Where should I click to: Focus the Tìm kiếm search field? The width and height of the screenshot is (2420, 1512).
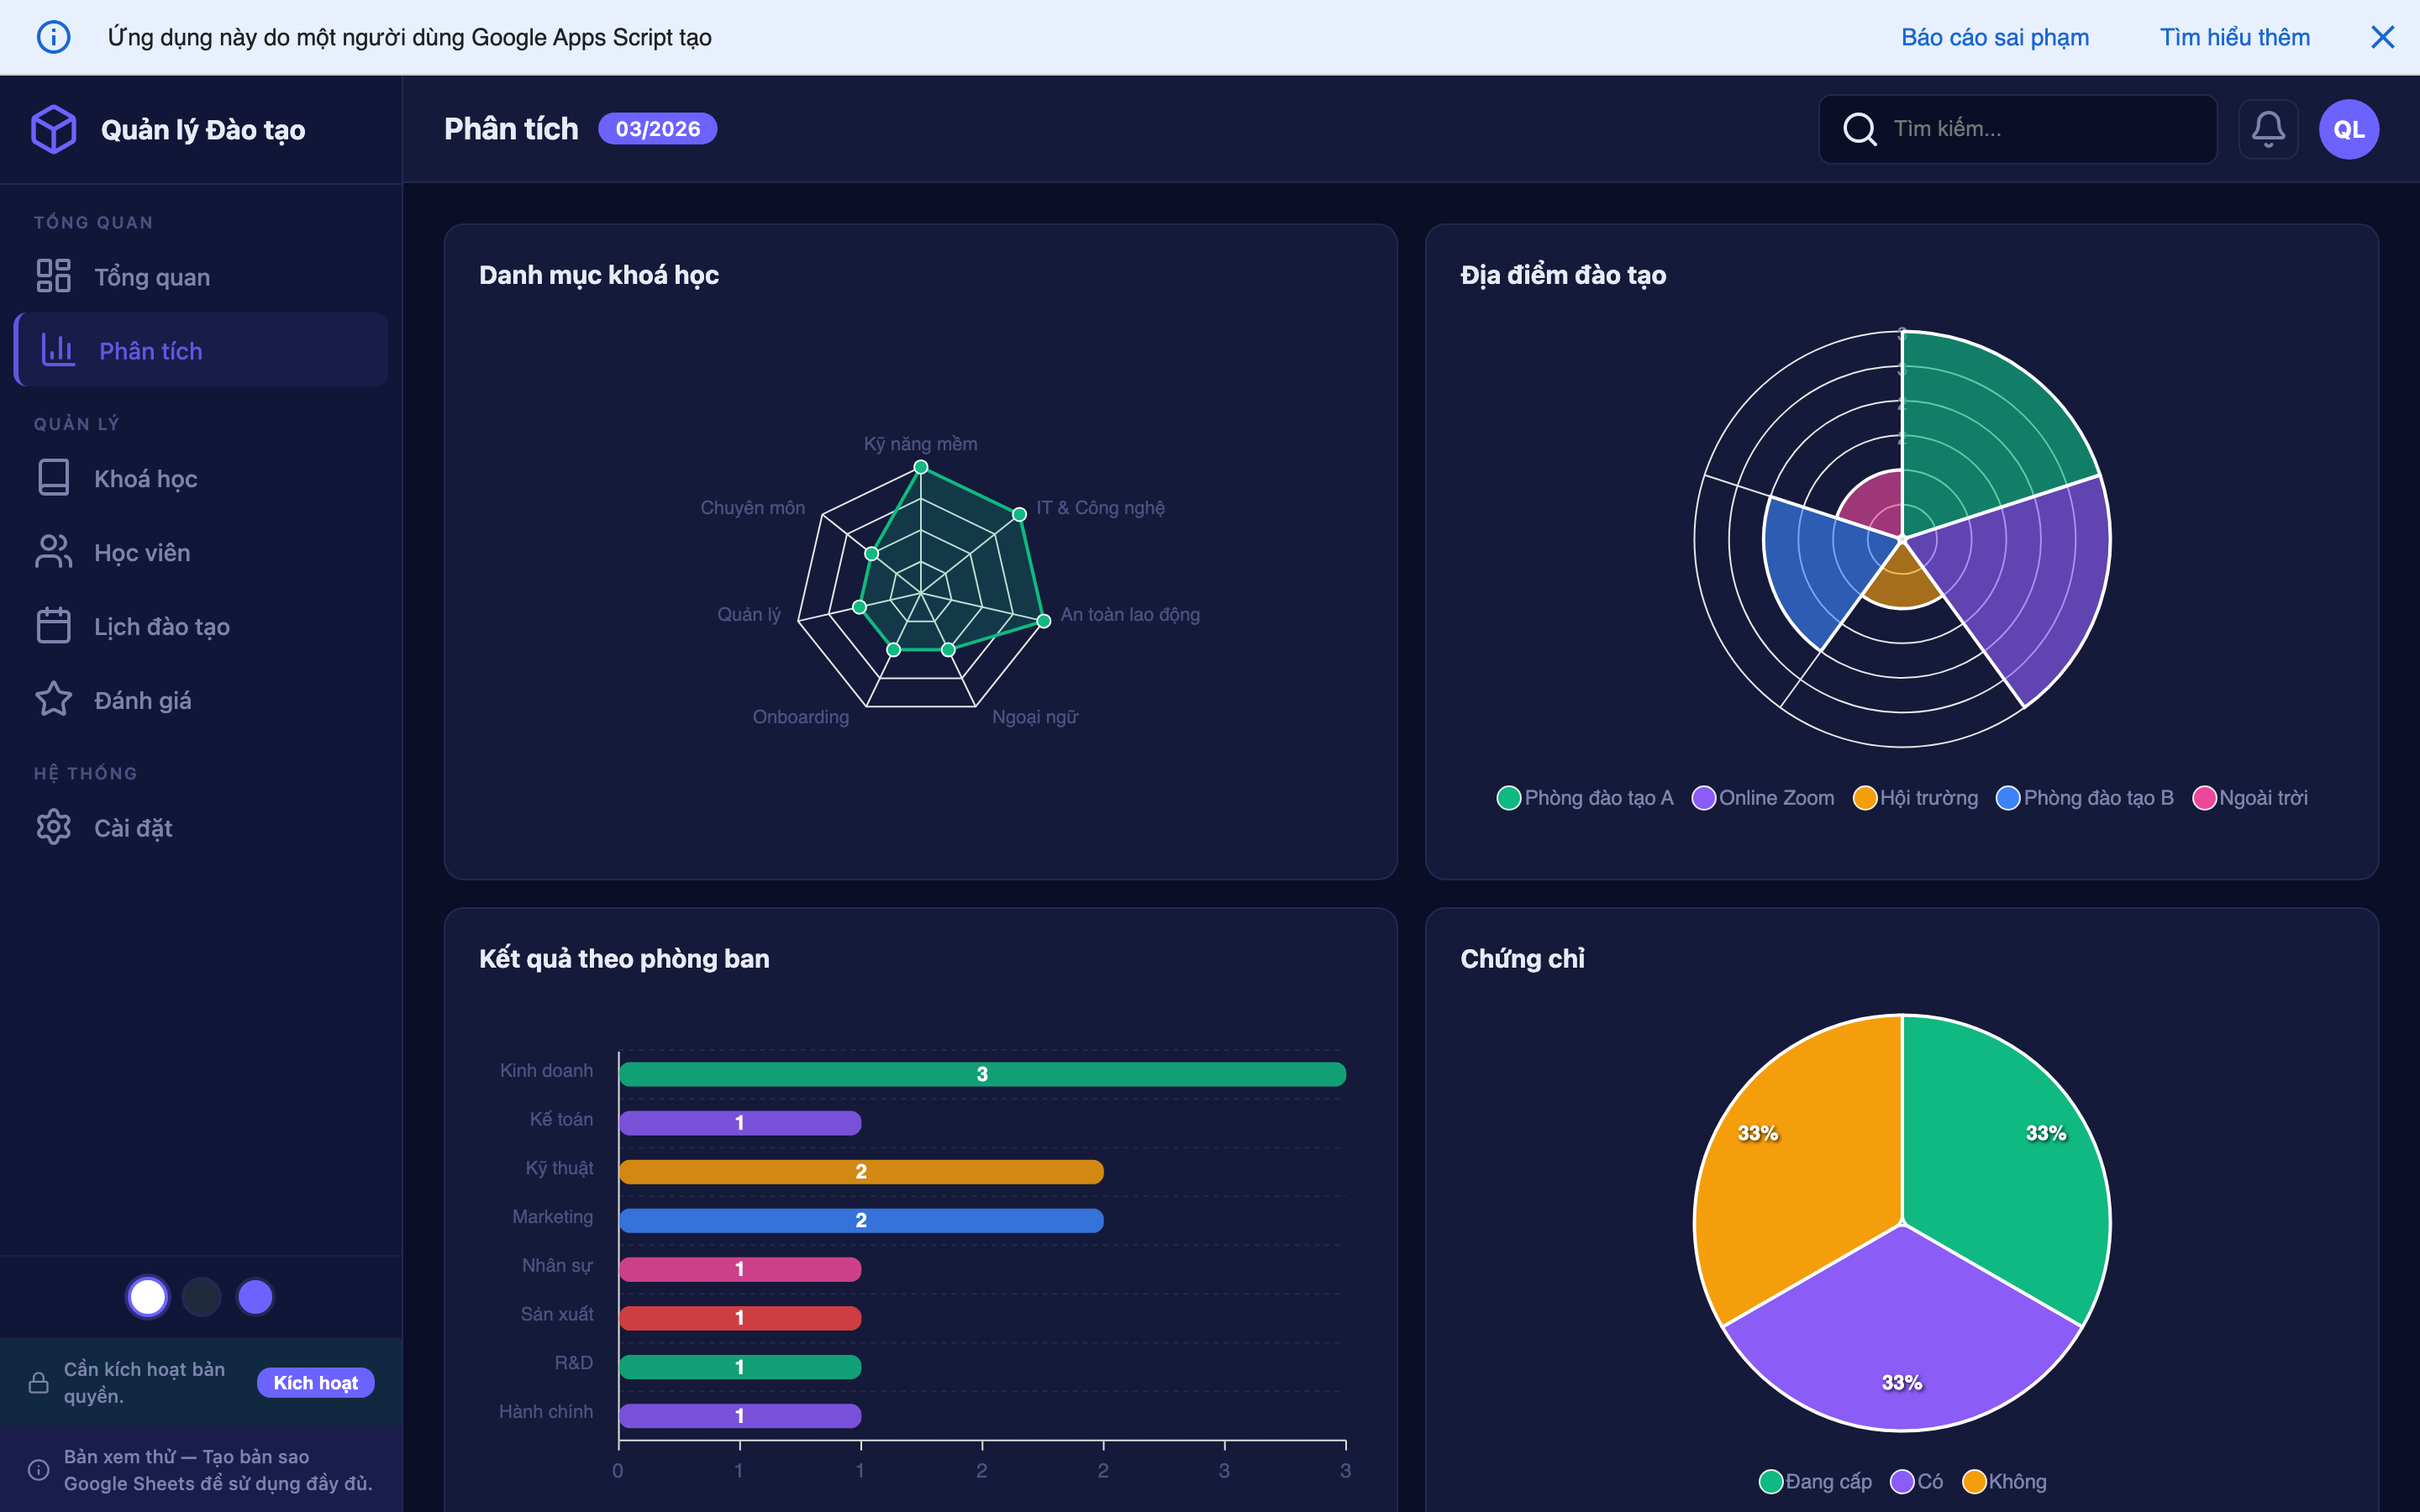pyautogui.click(x=2040, y=129)
